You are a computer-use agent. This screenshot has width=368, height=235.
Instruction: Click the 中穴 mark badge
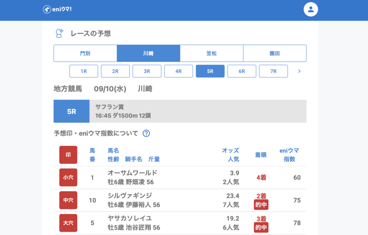[68, 200]
